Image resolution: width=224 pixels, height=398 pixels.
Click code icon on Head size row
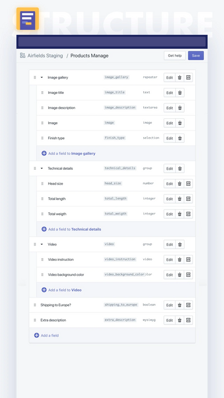(188, 184)
